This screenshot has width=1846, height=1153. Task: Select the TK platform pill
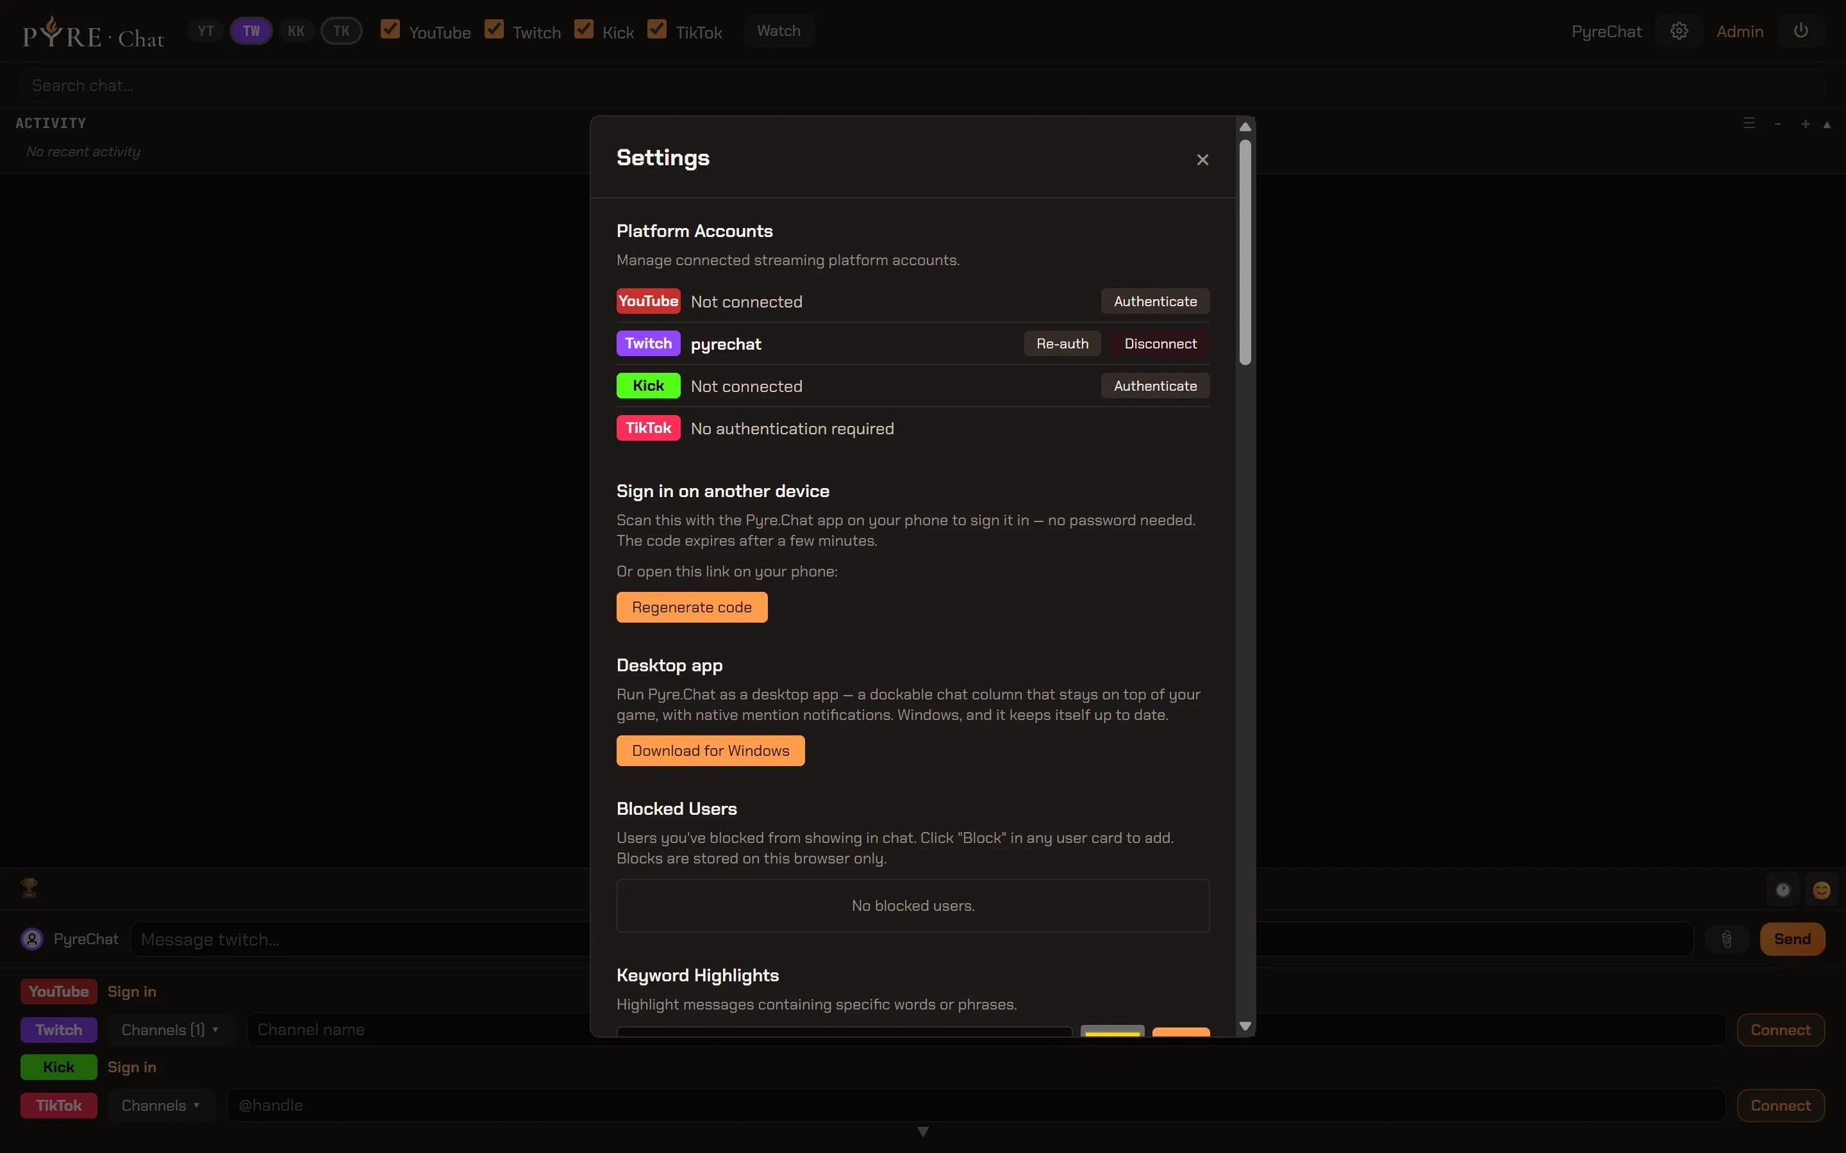click(x=341, y=31)
